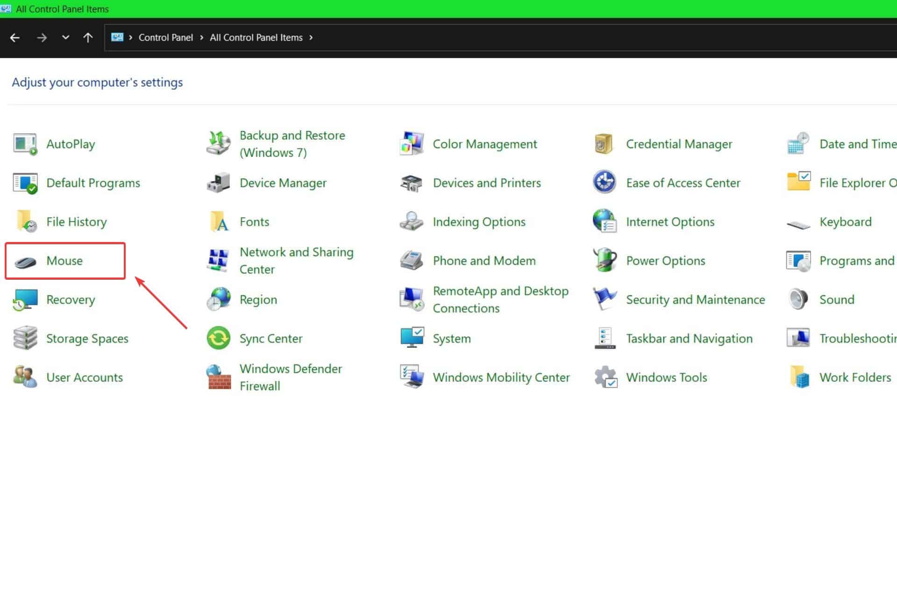Click the Credential Manager safe icon
This screenshot has height=598, width=897.
604,144
